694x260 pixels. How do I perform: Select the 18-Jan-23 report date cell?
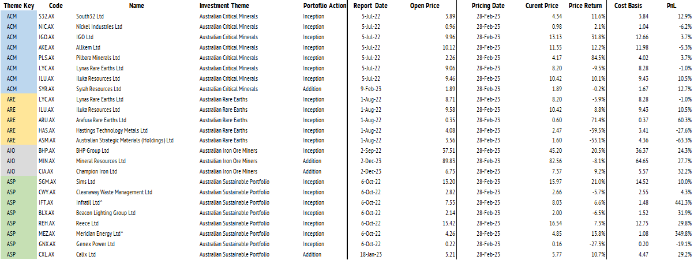369,254
